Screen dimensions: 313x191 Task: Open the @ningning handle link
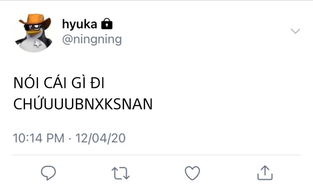[x=92, y=39]
